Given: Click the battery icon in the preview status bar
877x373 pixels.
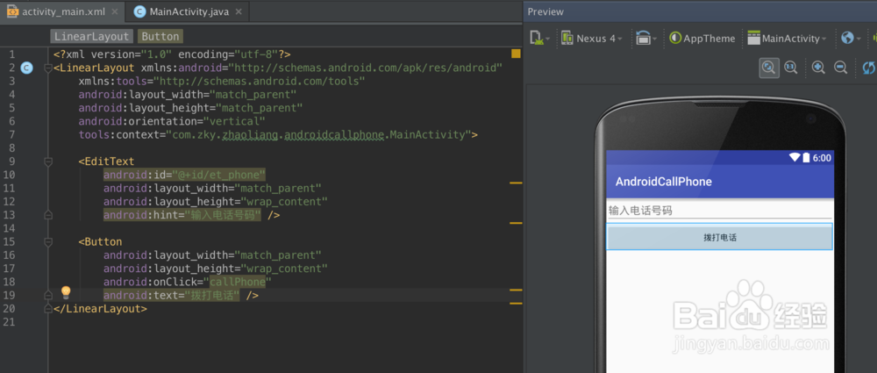Looking at the screenshot, I should click(x=806, y=158).
